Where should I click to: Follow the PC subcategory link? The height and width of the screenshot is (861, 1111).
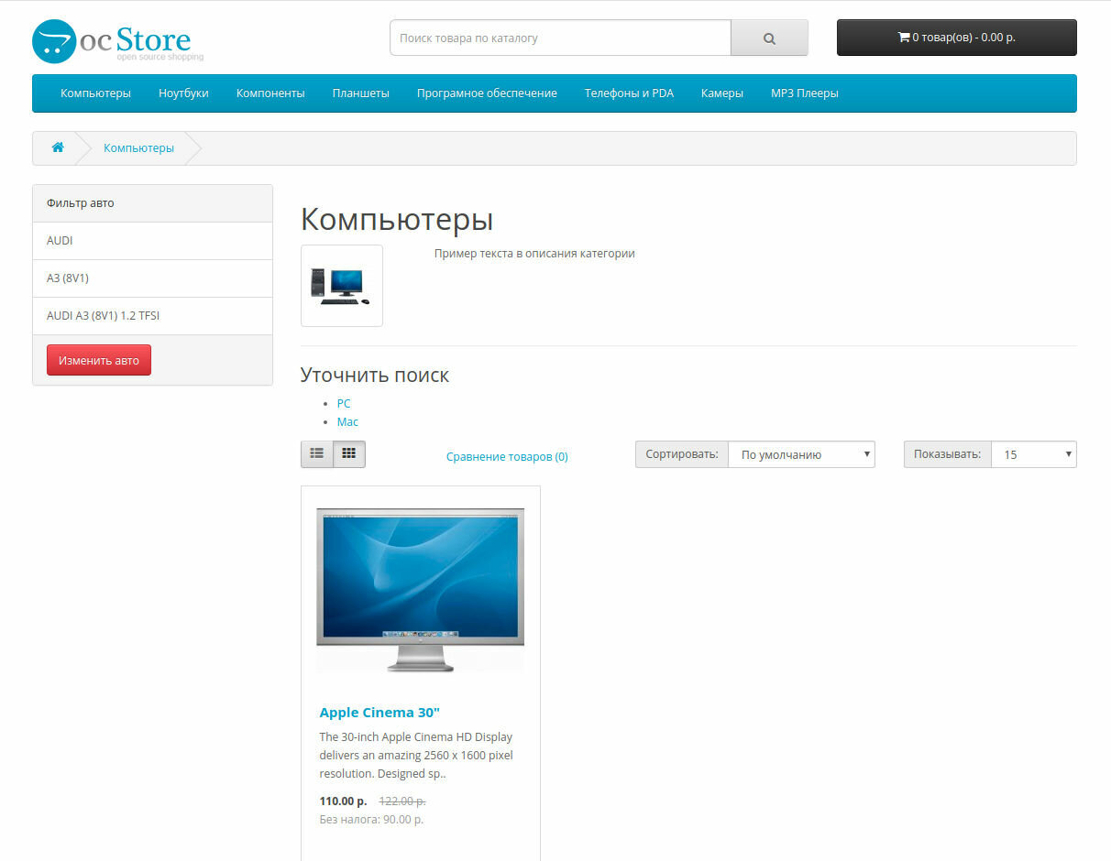click(x=344, y=403)
